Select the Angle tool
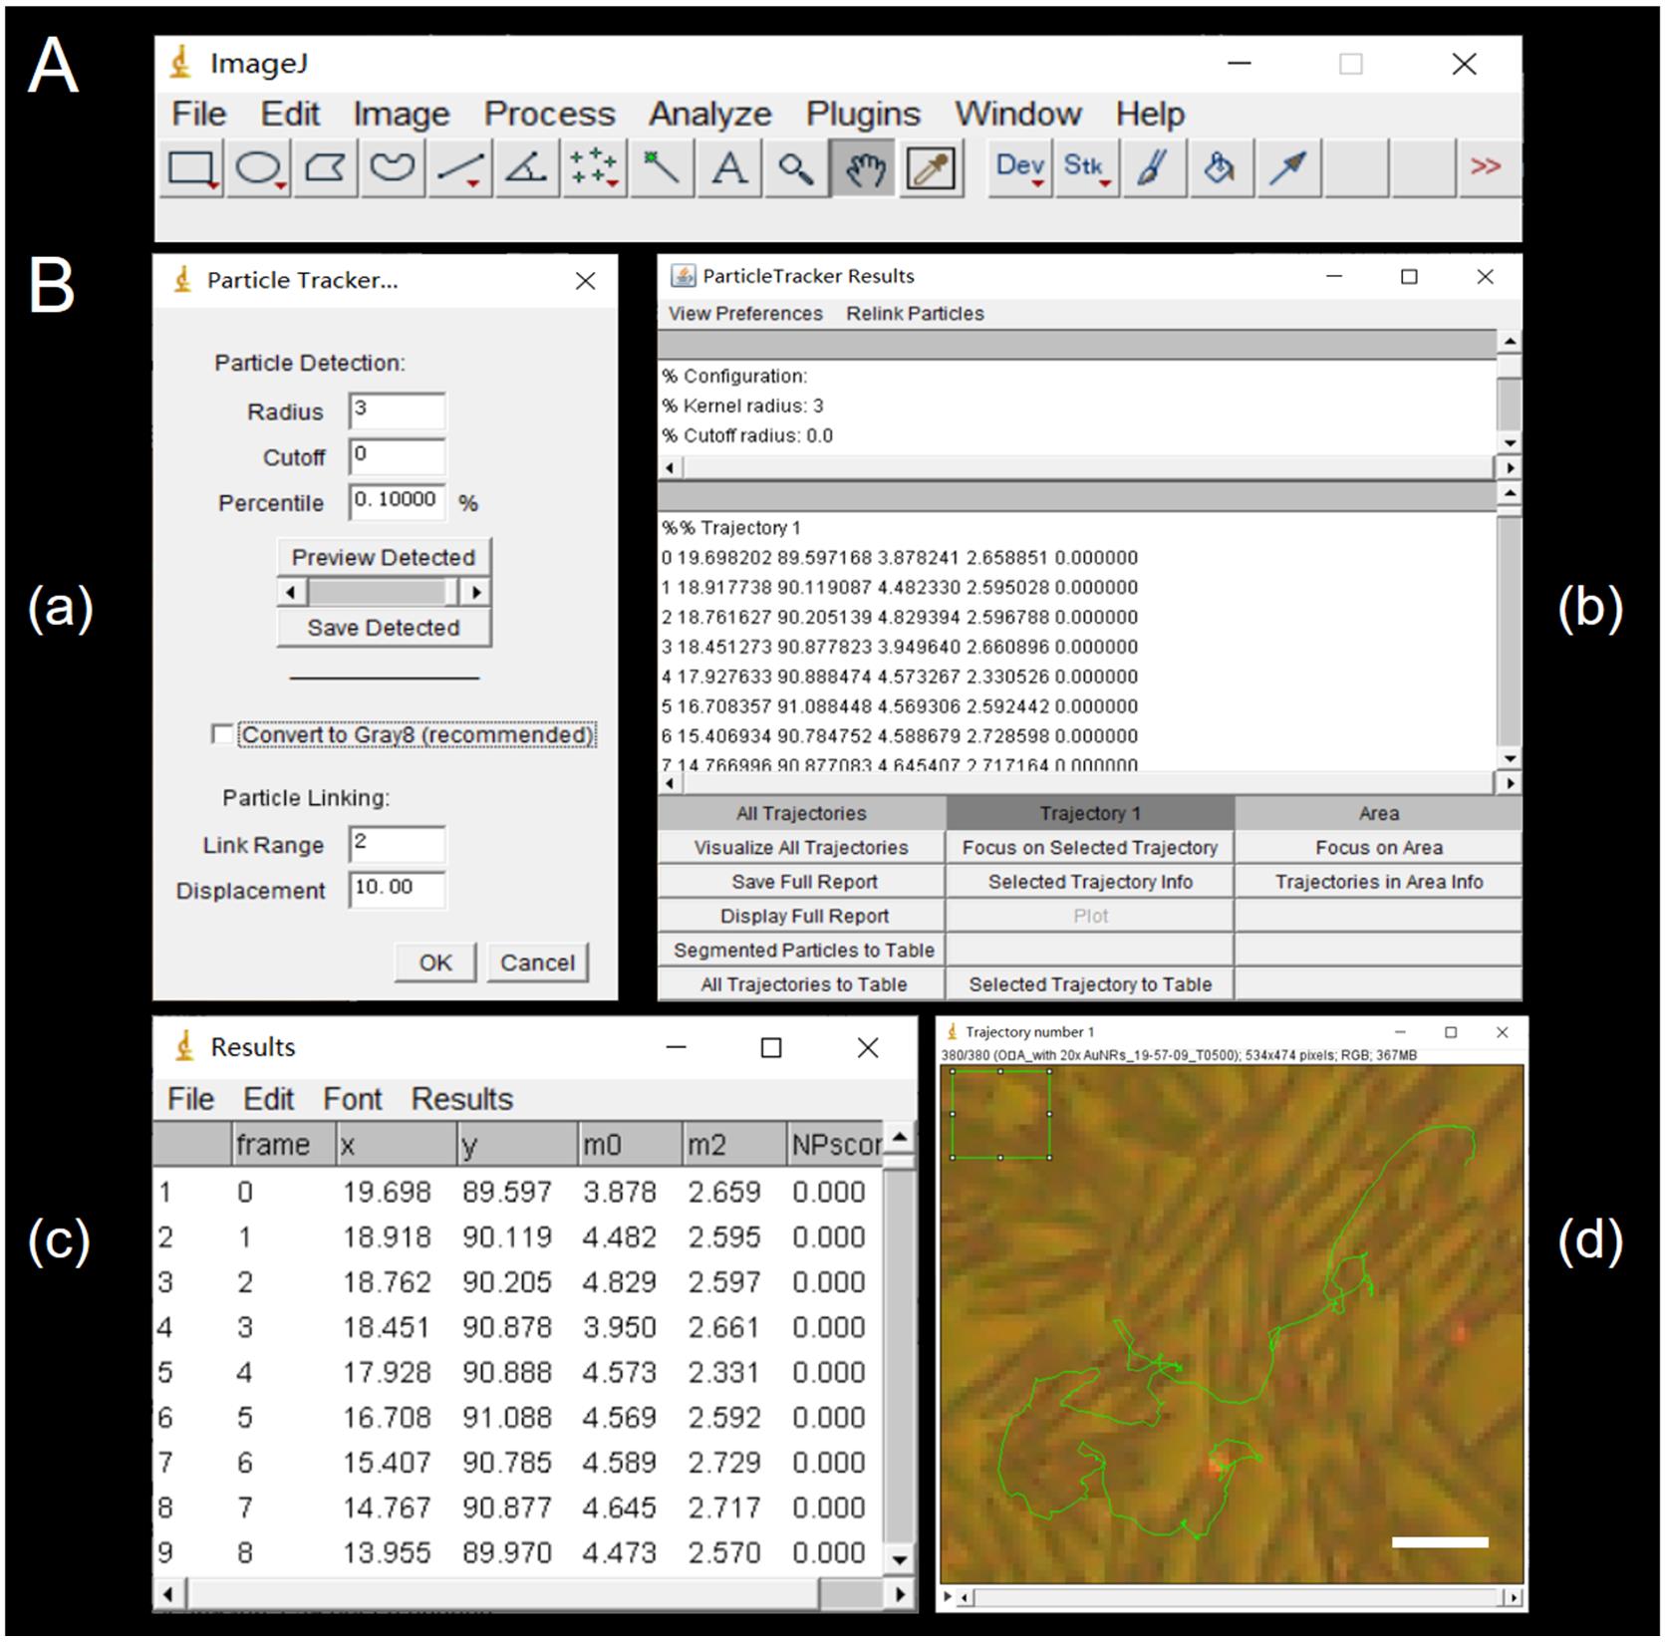This screenshot has width=1665, height=1643. (x=527, y=167)
